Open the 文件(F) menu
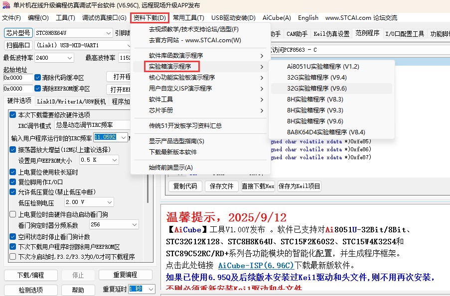Screen dimensions: 450x296 click(x=11, y=18)
